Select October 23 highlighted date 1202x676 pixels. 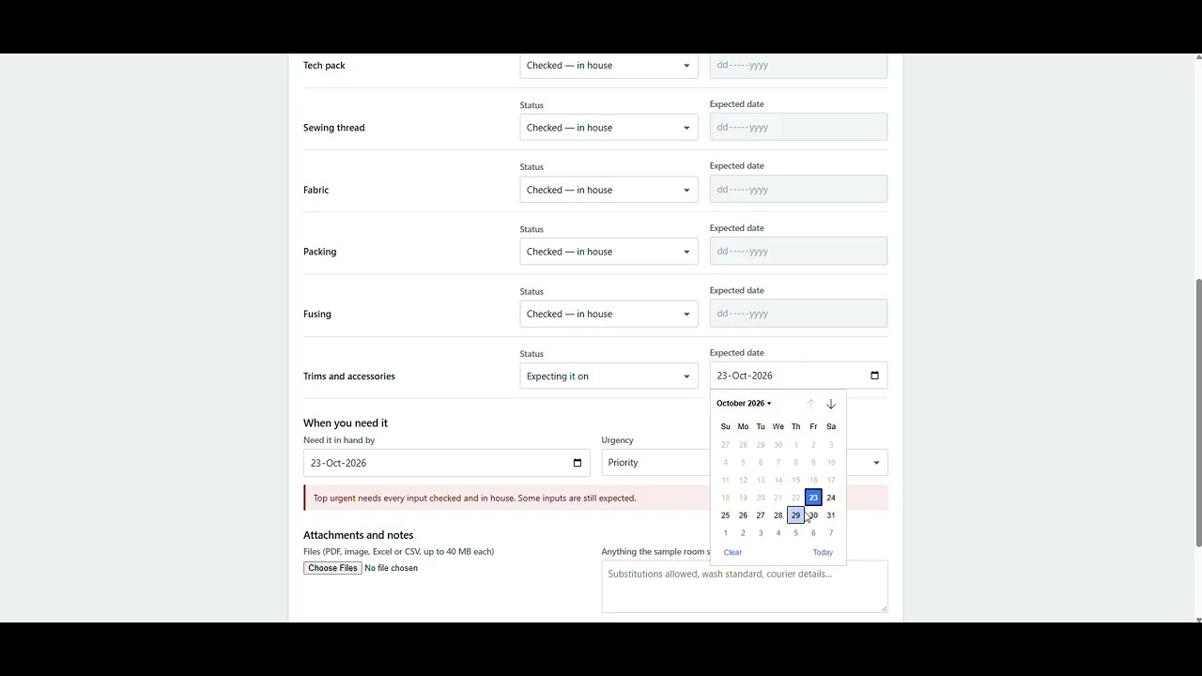[813, 498]
